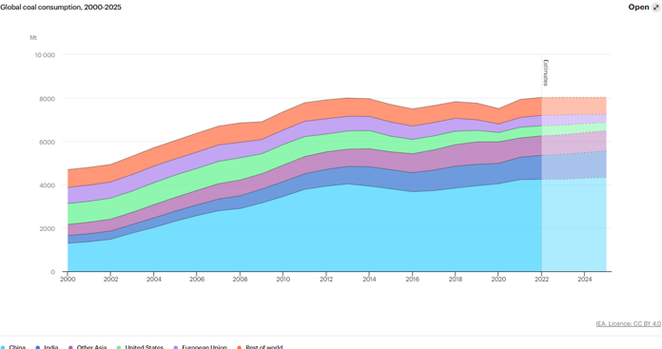Click the Global coal consumption, 2000-2025 title

click(x=61, y=8)
